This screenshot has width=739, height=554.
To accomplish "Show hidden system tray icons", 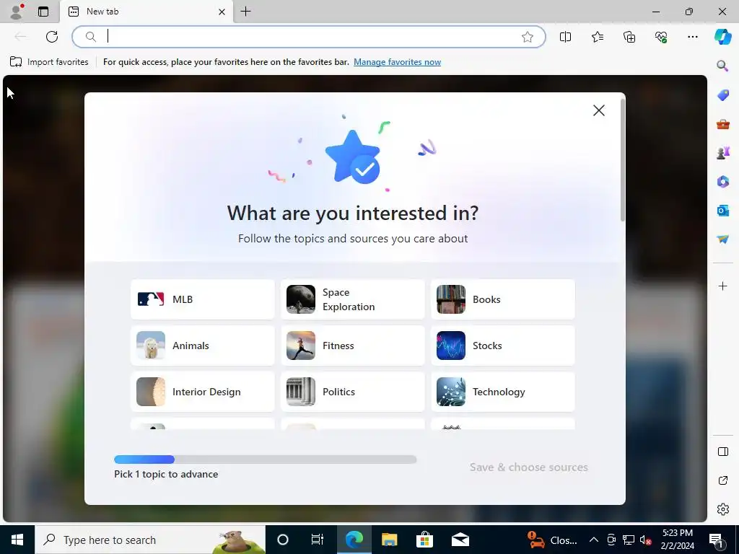I will pyautogui.click(x=594, y=540).
